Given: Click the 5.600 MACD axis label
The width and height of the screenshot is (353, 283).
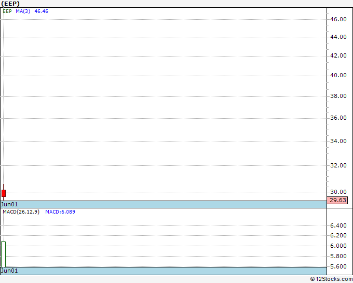Looking at the screenshot, I should point(338,266).
